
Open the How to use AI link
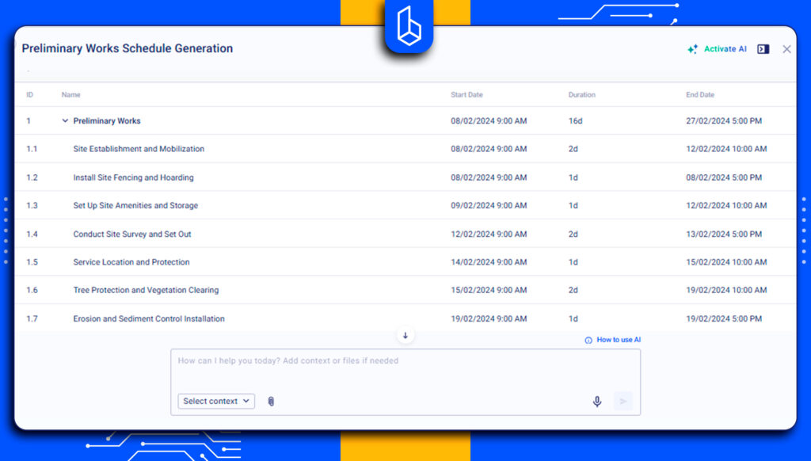click(x=619, y=339)
